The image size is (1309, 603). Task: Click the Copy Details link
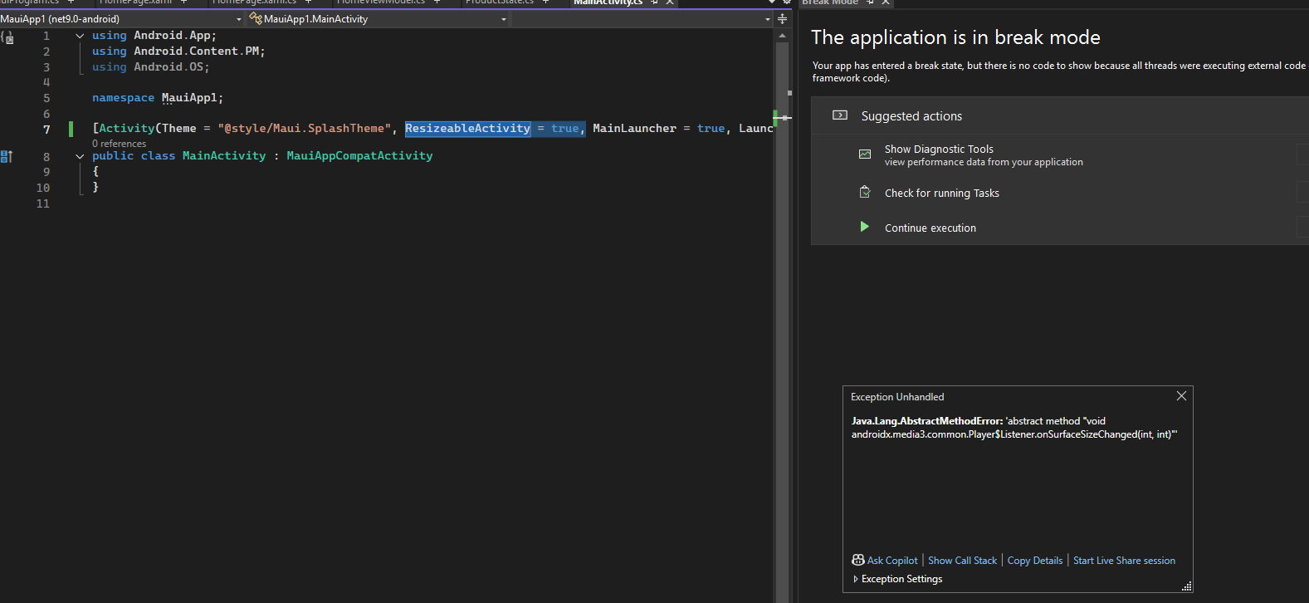click(x=1035, y=561)
